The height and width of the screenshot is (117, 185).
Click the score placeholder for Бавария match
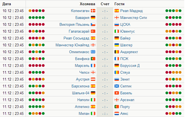(105, 18)
